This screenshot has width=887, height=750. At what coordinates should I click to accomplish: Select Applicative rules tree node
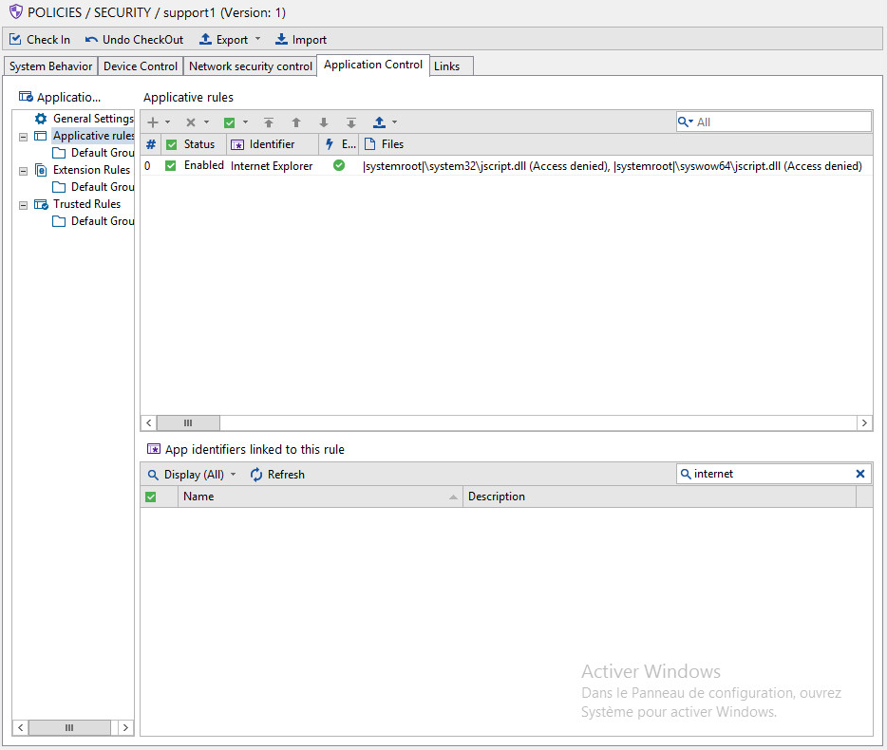pyautogui.click(x=93, y=136)
